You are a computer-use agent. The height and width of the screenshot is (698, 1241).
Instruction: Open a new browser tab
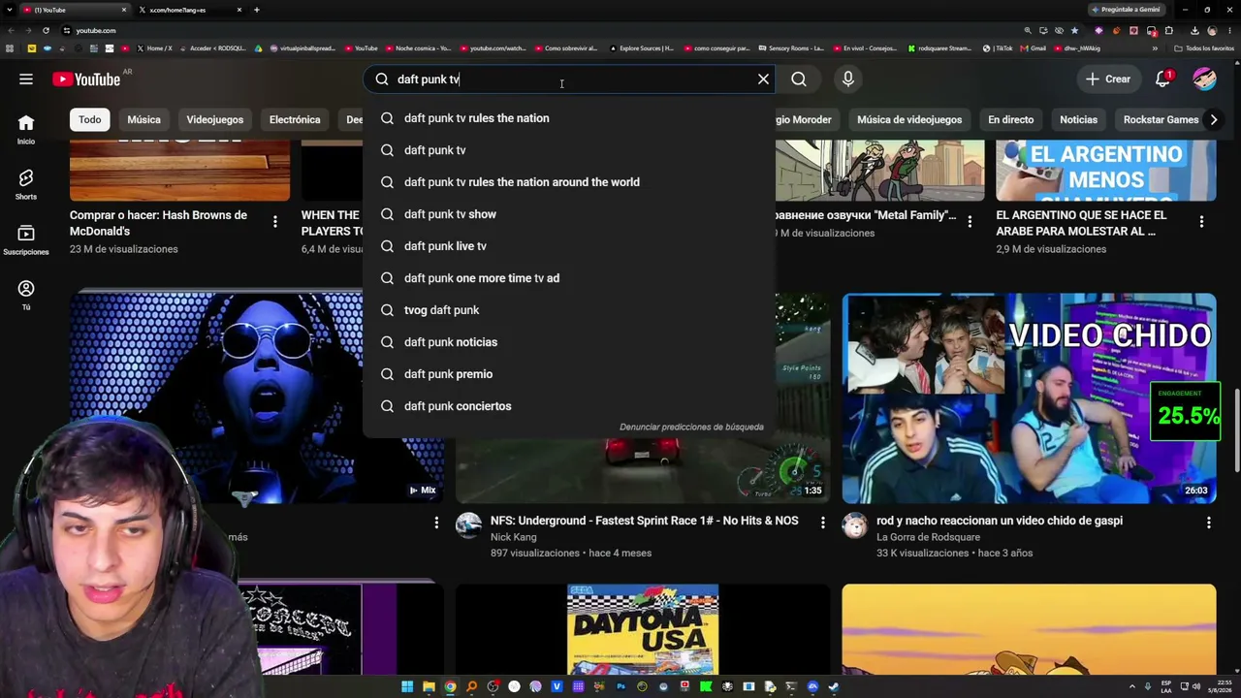click(256, 10)
